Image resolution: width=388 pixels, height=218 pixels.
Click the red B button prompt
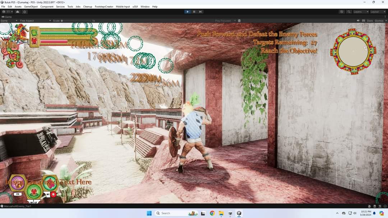pos(53,195)
